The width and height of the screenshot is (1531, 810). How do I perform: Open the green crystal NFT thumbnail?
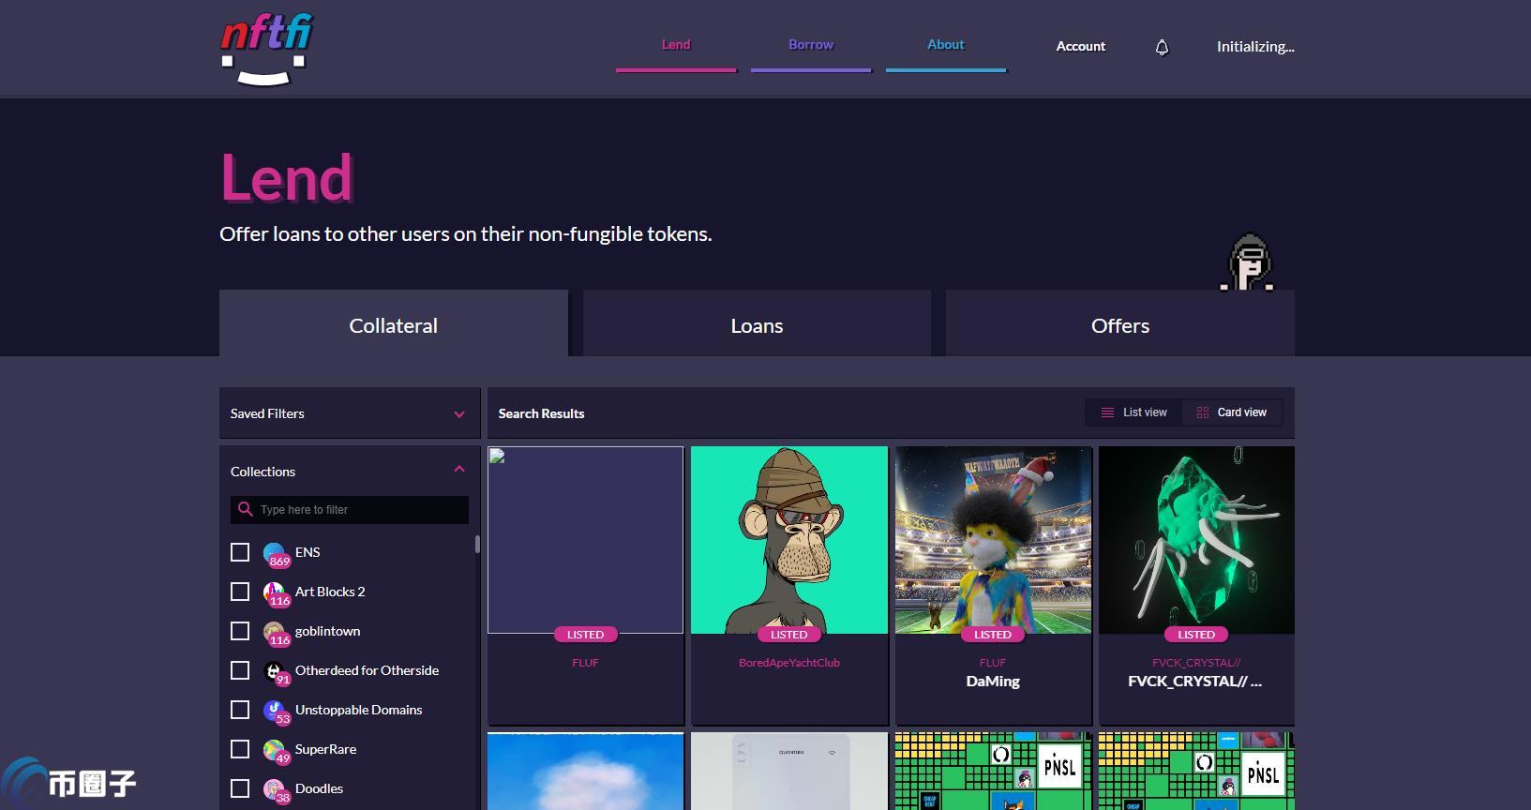tap(1196, 540)
